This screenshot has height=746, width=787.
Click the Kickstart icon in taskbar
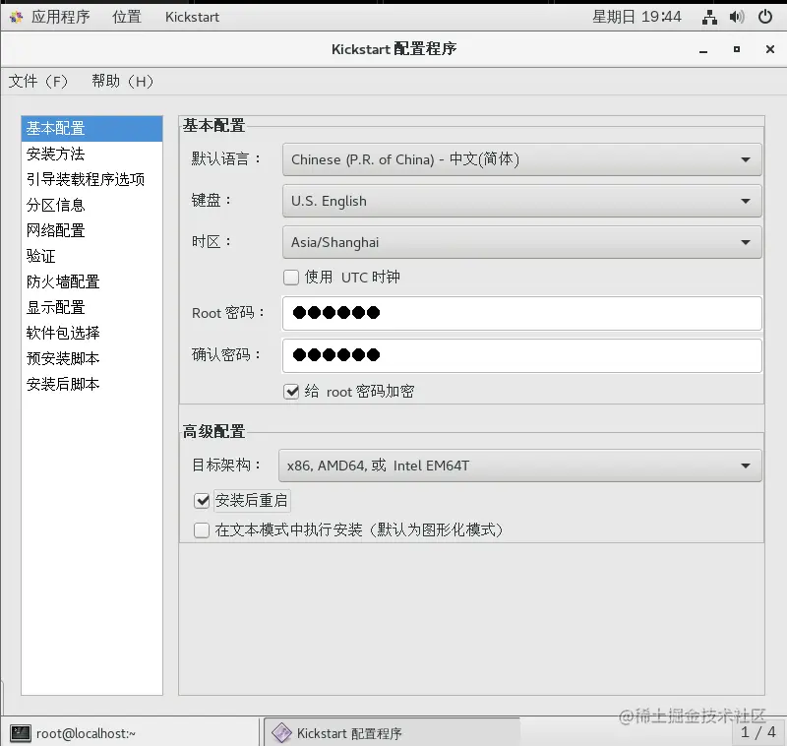click(x=281, y=733)
